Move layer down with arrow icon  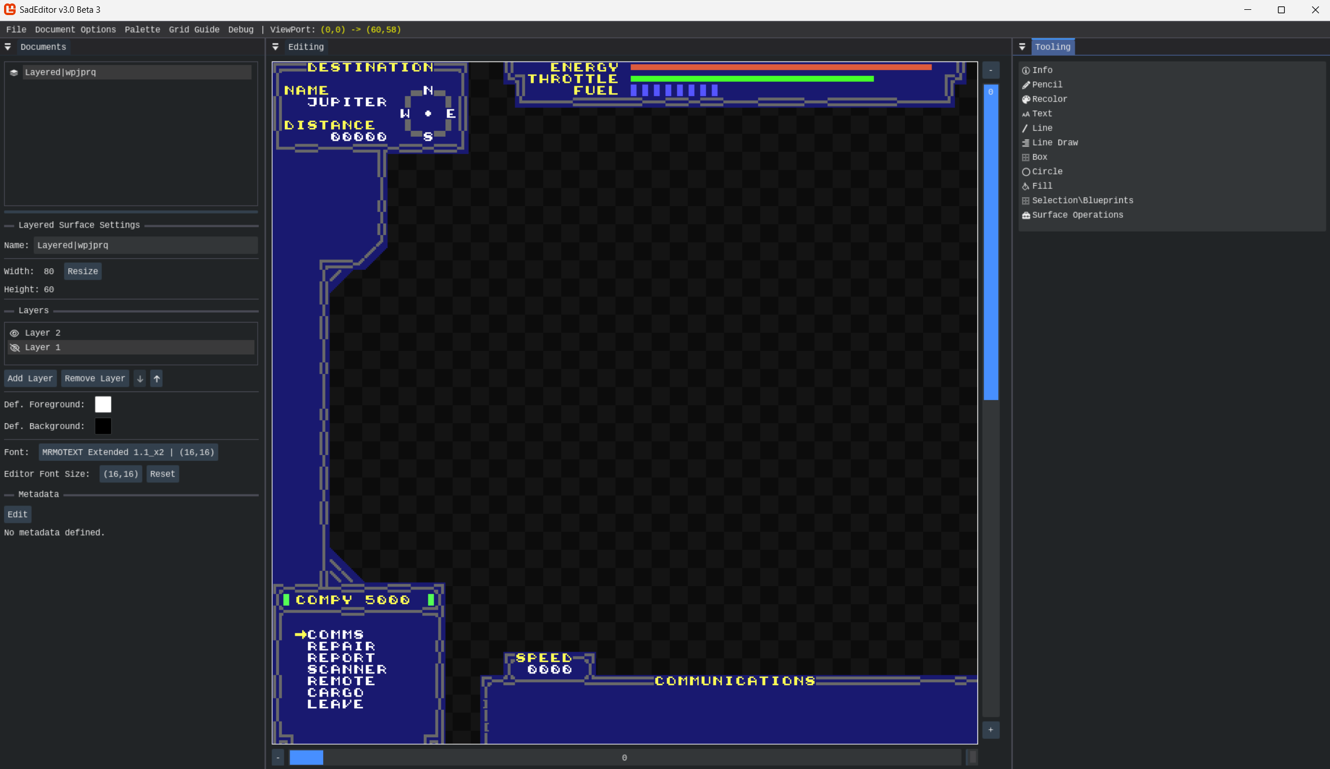click(140, 379)
